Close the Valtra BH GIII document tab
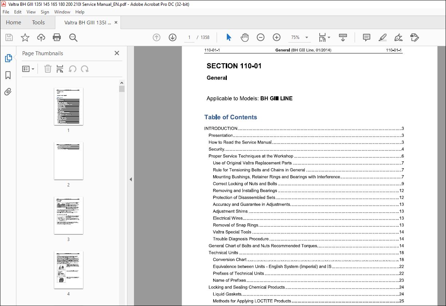This screenshot has height=306, width=446. point(116,22)
